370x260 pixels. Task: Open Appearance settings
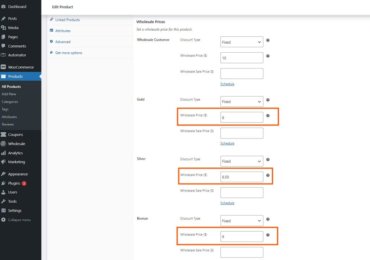pyautogui.click(x=17, y=174)
